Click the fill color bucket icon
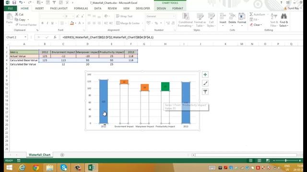Screen dimensions: 307x172 tap(72, 23)
